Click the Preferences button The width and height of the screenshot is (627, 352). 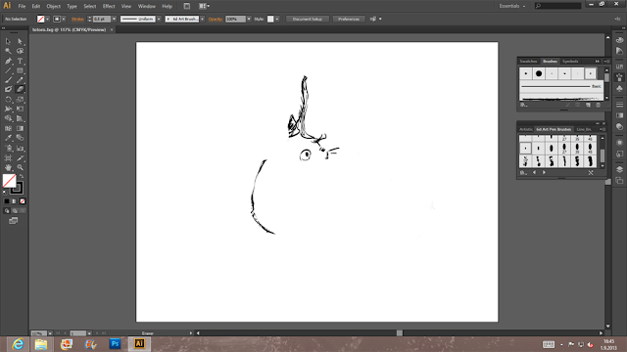(349, 20)
